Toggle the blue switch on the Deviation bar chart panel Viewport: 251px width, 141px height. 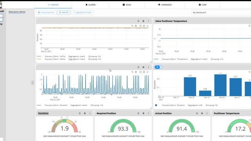[158, 67]
